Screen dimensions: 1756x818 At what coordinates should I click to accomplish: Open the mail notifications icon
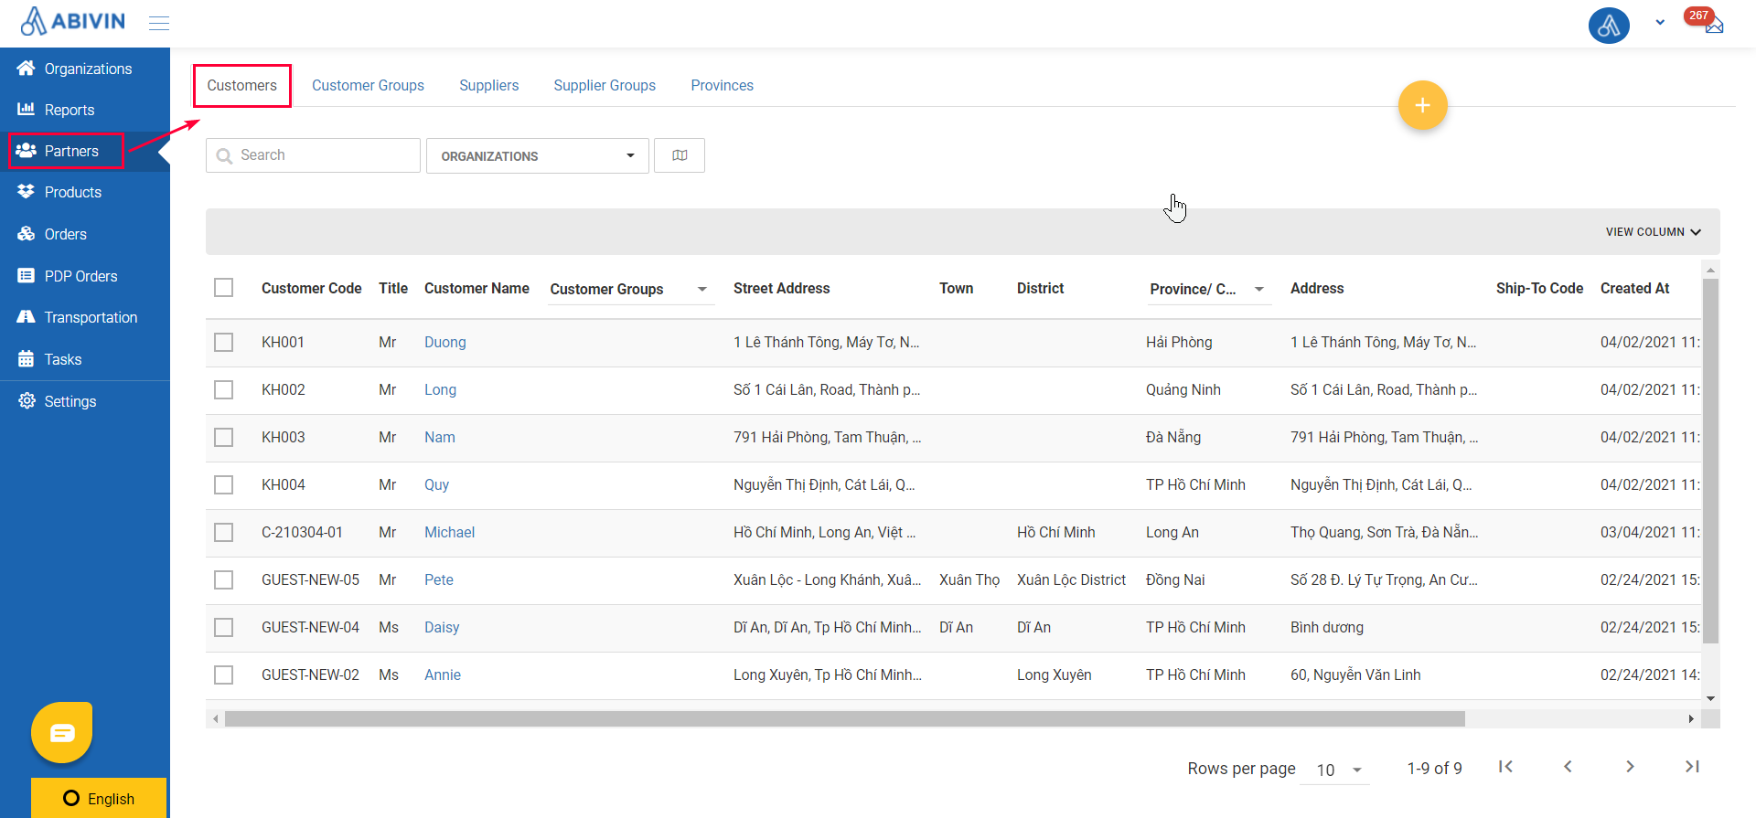pyautogui.click(x=1713, y=25)
